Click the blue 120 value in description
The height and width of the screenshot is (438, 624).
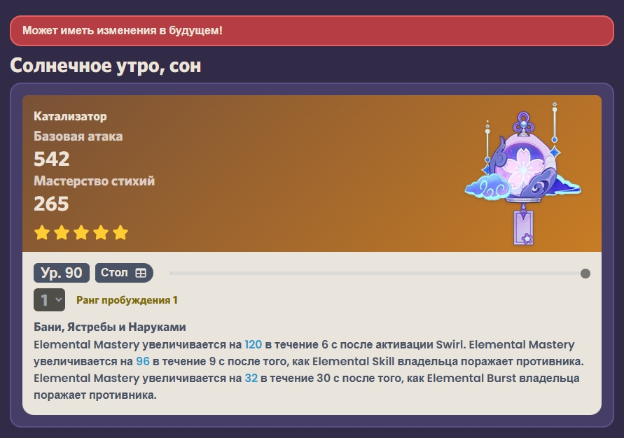click(x=253, y=345)
